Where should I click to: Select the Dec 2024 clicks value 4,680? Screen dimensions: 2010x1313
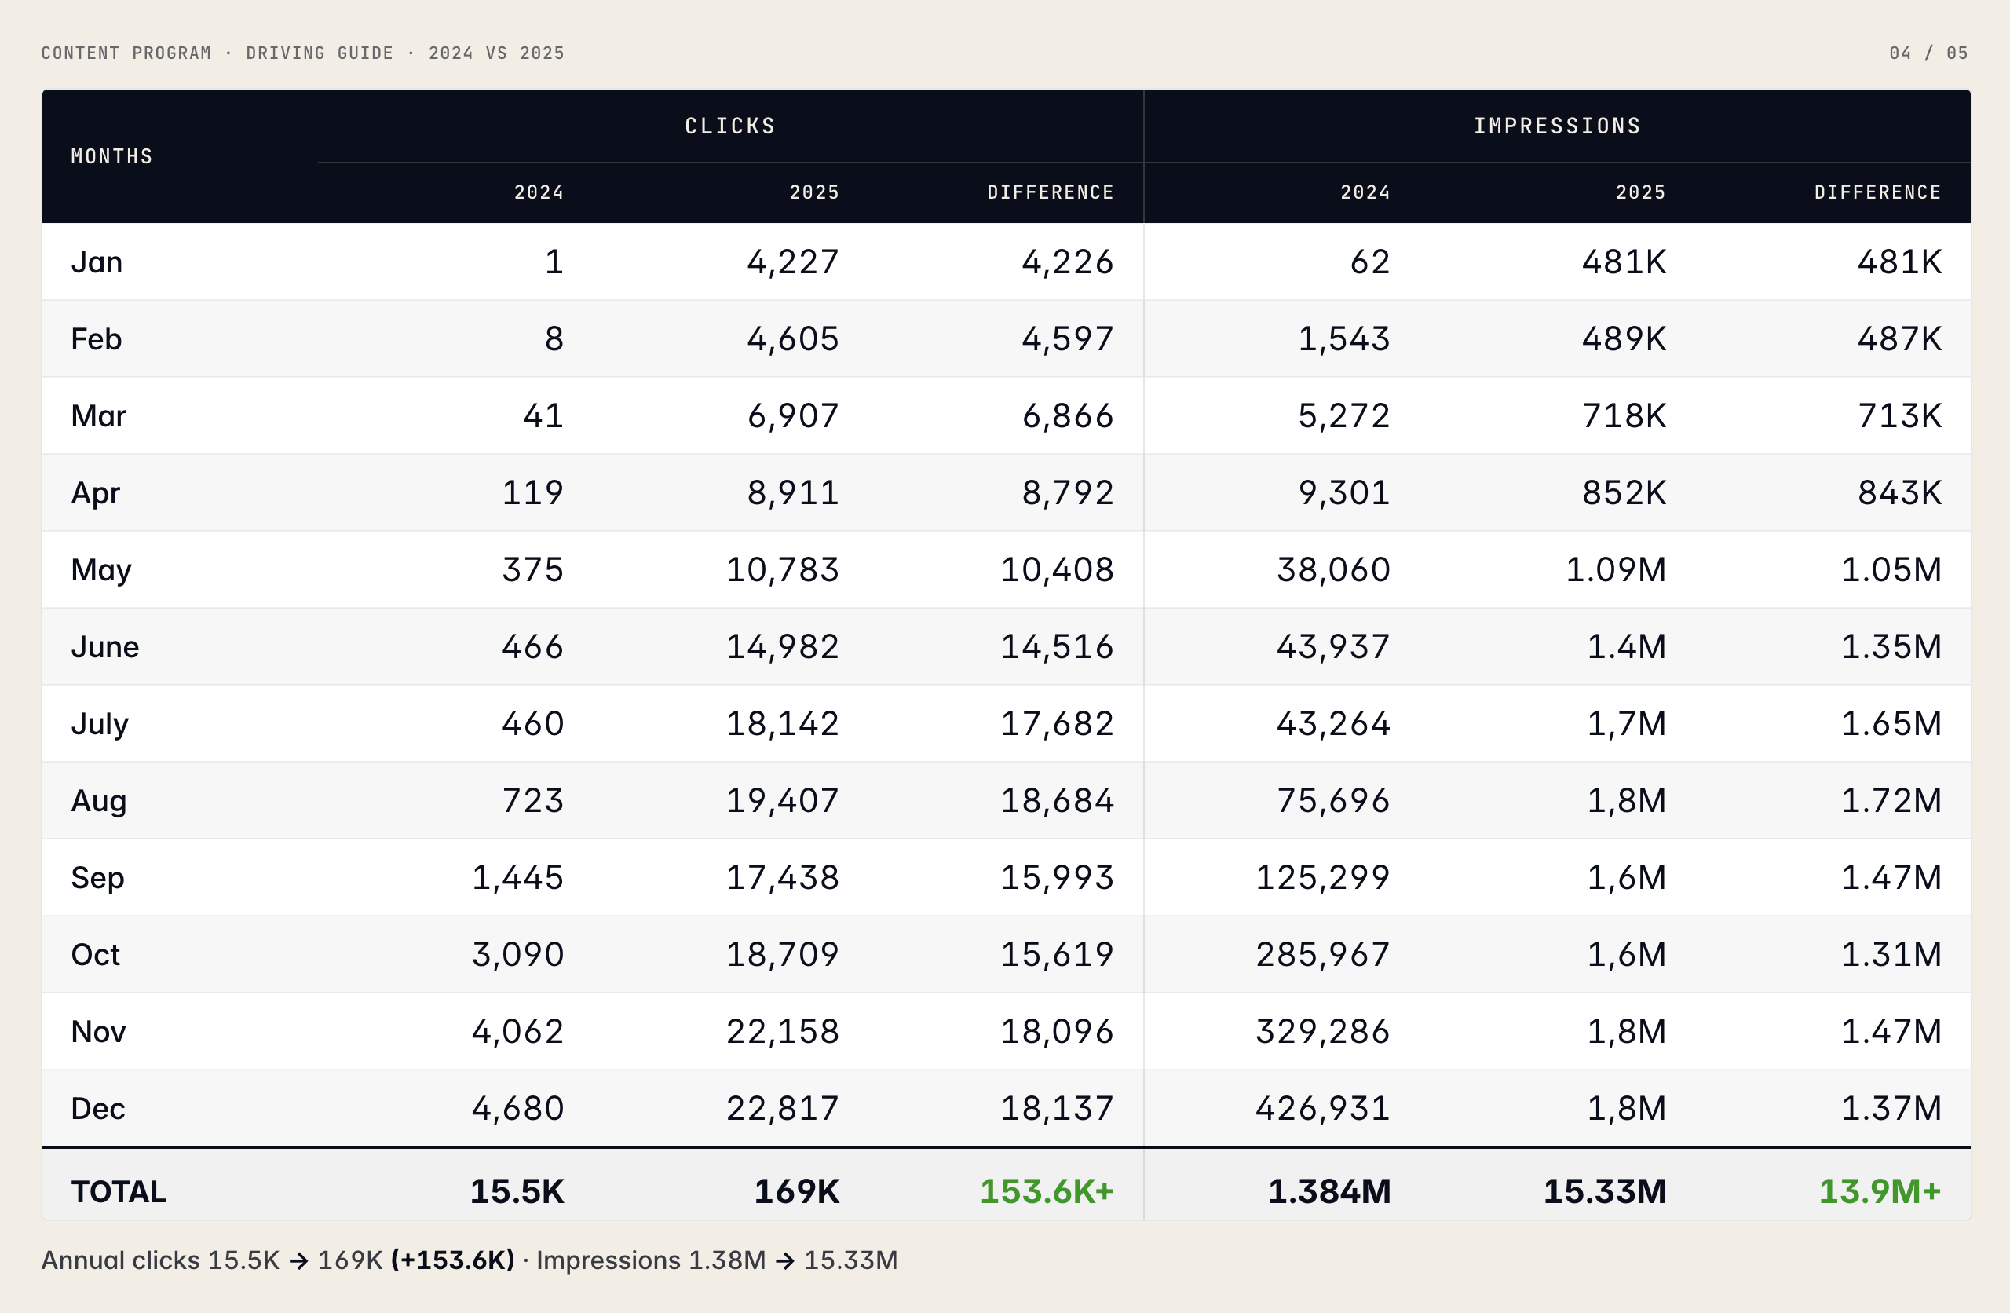(x=517, y=1108)
